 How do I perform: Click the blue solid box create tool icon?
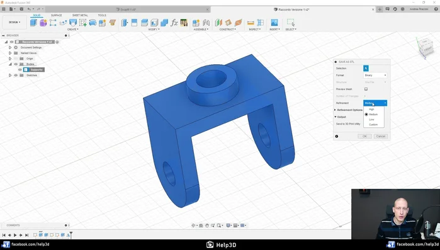coord(33,23)
